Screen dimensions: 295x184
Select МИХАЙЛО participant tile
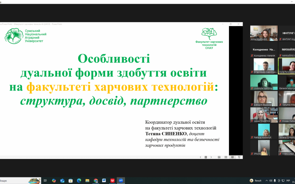point(287,50)
